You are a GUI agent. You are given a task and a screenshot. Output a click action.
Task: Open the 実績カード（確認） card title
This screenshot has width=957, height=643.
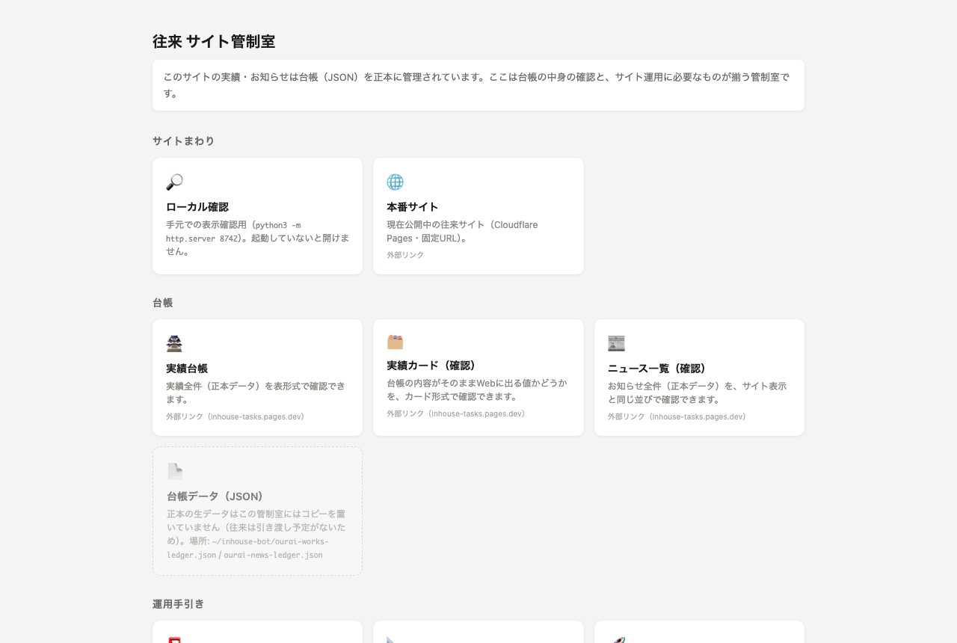[x=431, y=366]
